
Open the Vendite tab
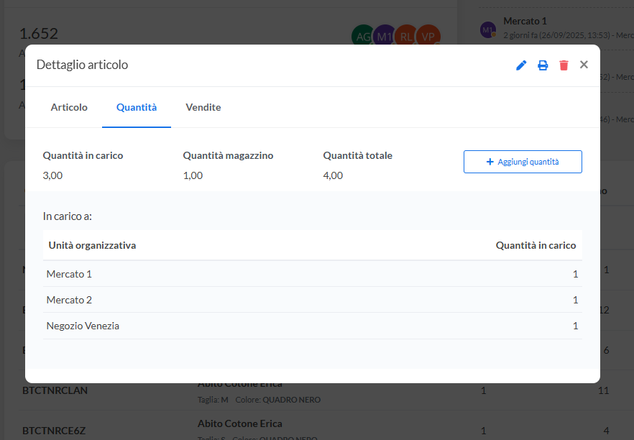(203, 107)
